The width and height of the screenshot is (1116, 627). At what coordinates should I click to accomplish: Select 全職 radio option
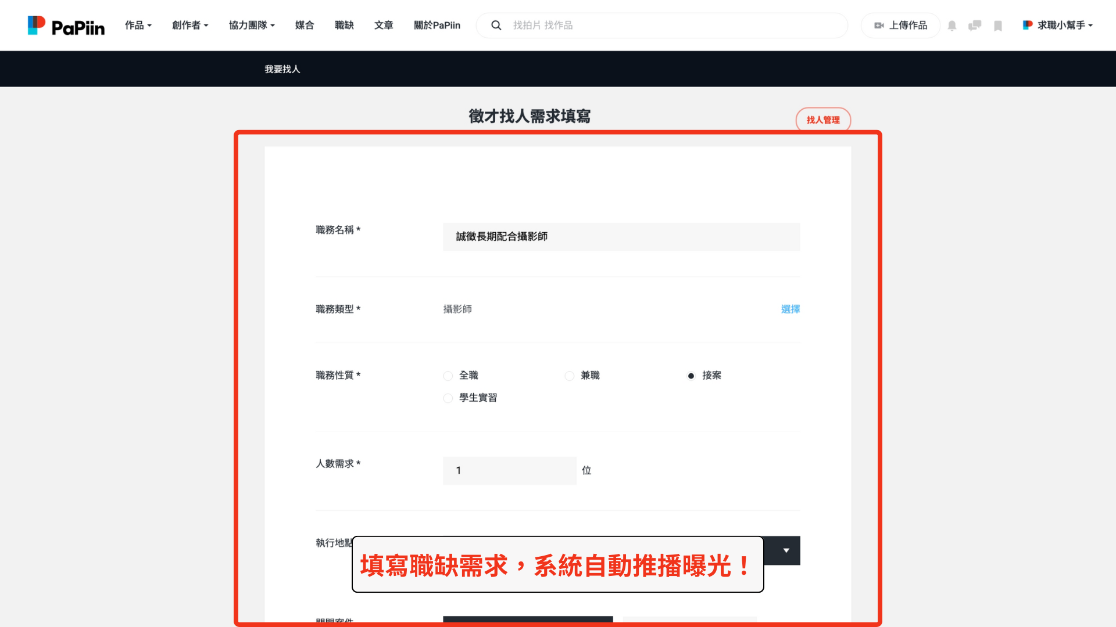[x=448, y=376]
